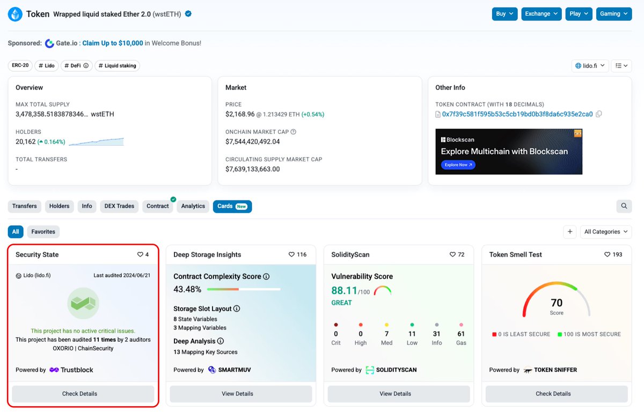Click the Onchain Market Cap help icon
This screenshot has height=412, width=644.
pos(293,132)
